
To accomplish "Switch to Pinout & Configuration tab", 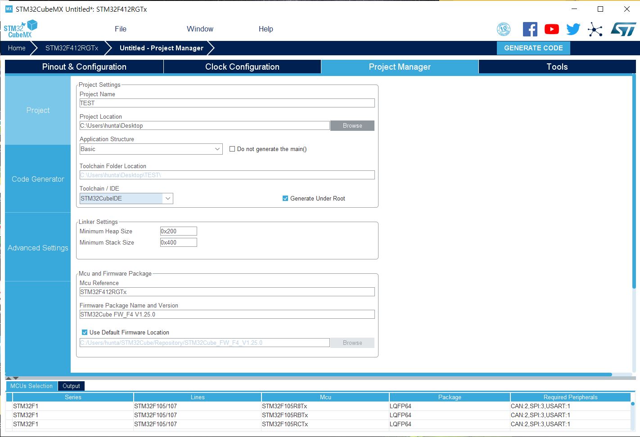I will click(84, 67).
